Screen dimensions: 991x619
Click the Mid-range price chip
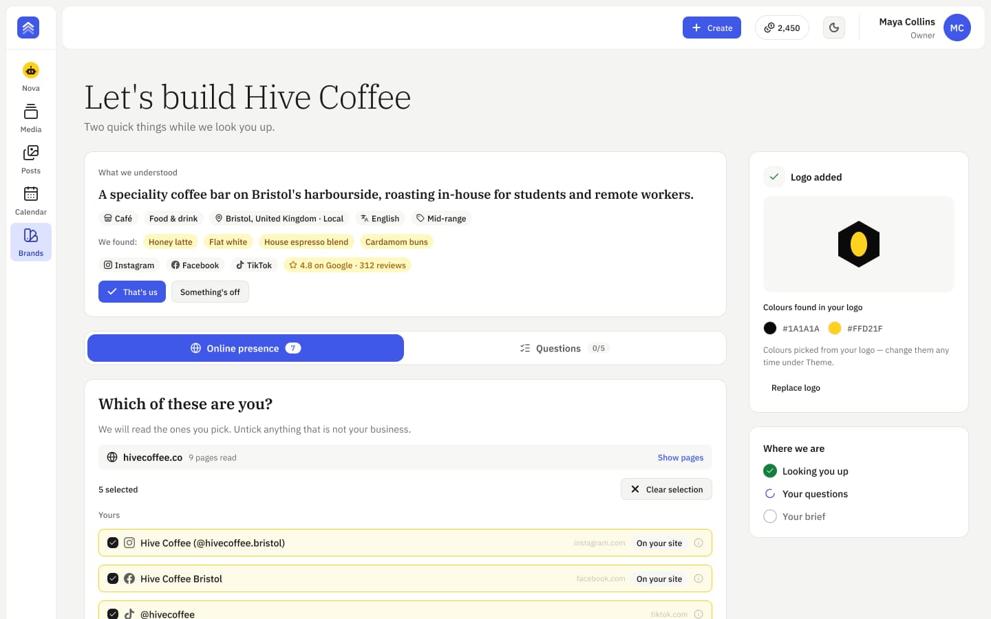coord(441,218)
